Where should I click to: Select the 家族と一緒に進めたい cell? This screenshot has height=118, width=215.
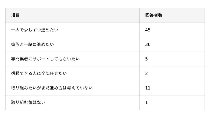click(33, 44)
